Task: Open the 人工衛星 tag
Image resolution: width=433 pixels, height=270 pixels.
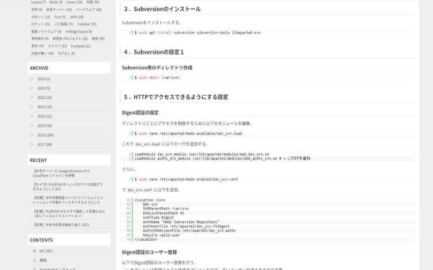Action: click(x=64, y=24)
